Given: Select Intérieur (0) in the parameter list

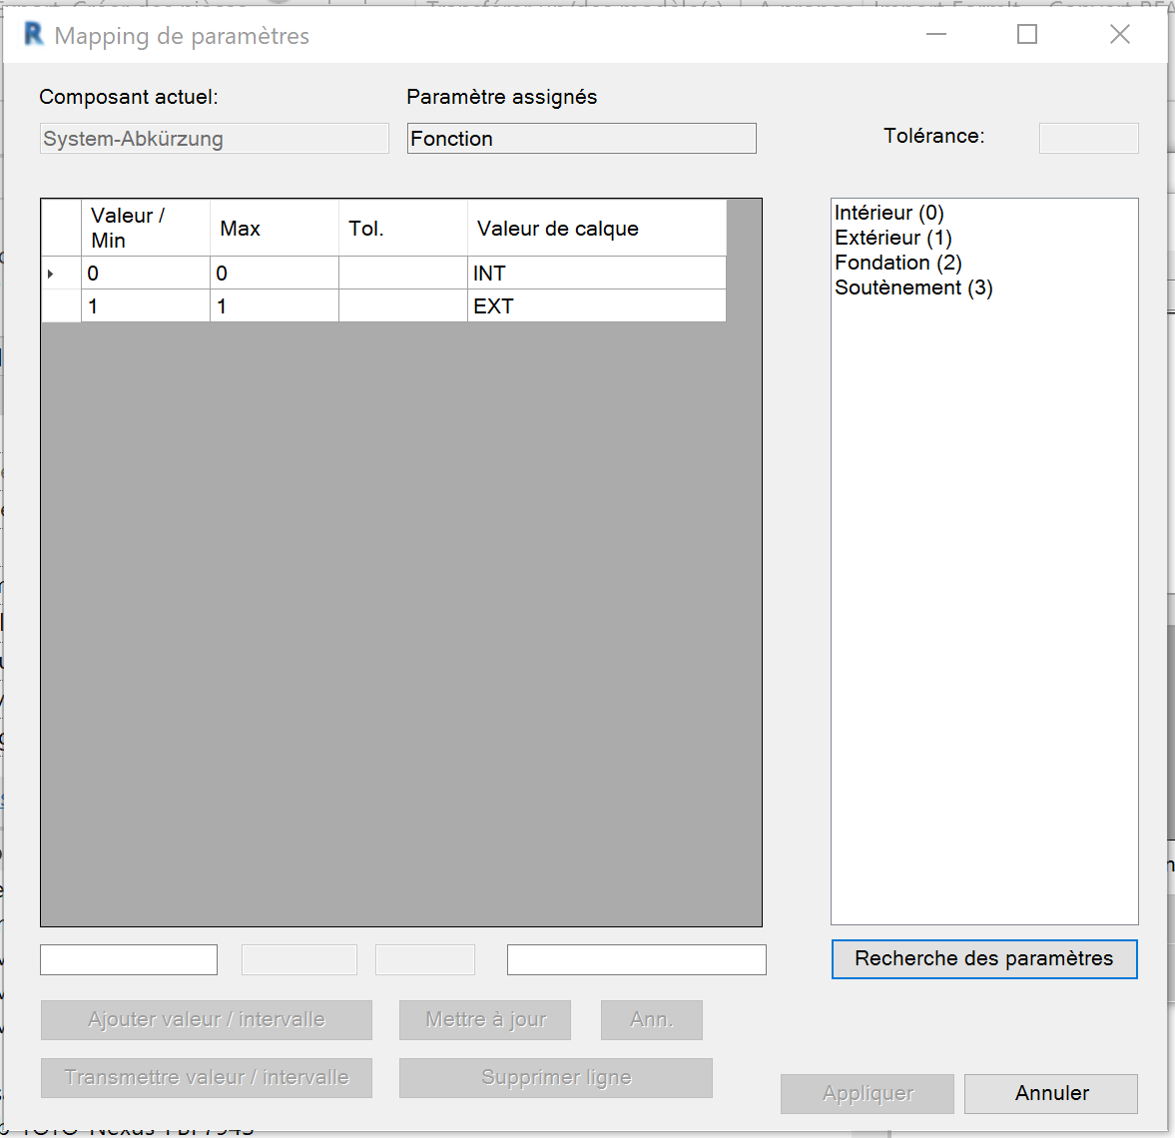Looking at the screenshot, I should pyautogui.click(x=888, y=213).
